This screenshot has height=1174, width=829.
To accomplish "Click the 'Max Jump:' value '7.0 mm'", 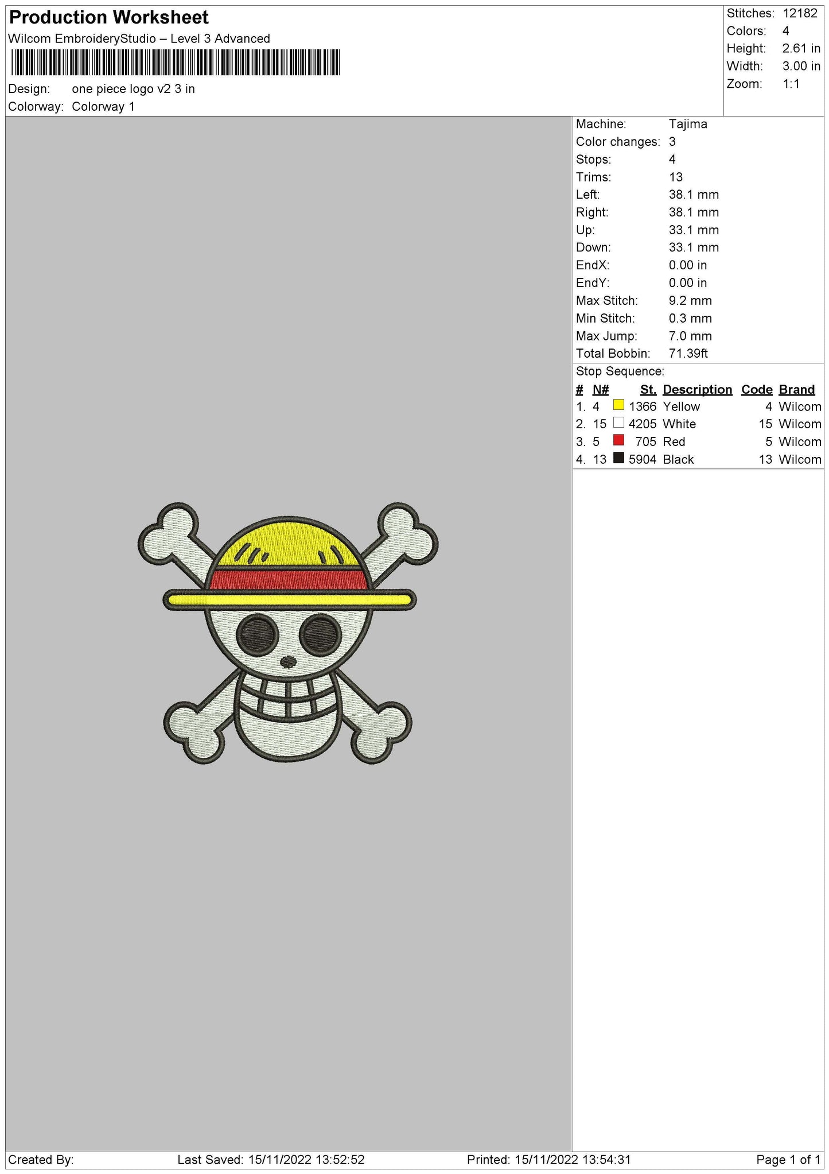I will pyautogui.click(x=690, y=336).
